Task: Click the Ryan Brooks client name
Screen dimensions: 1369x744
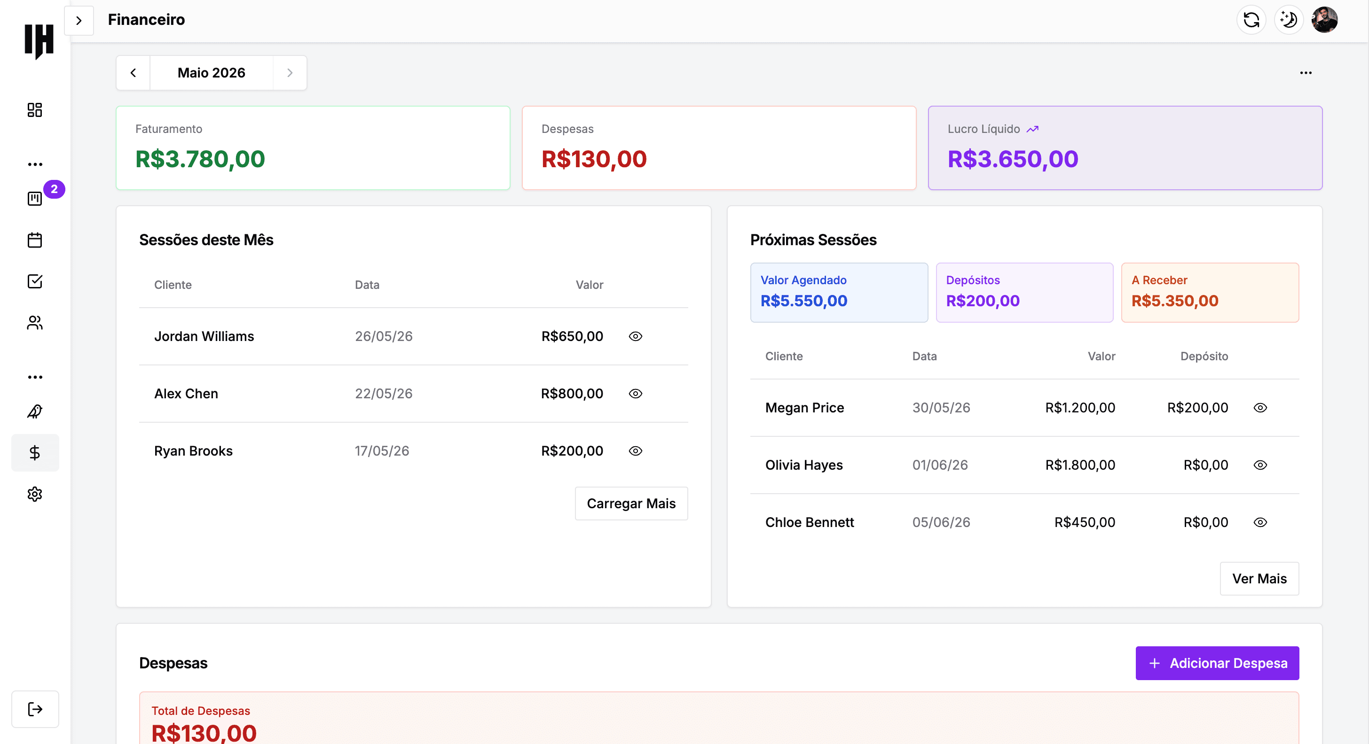Action: point(193,451)
